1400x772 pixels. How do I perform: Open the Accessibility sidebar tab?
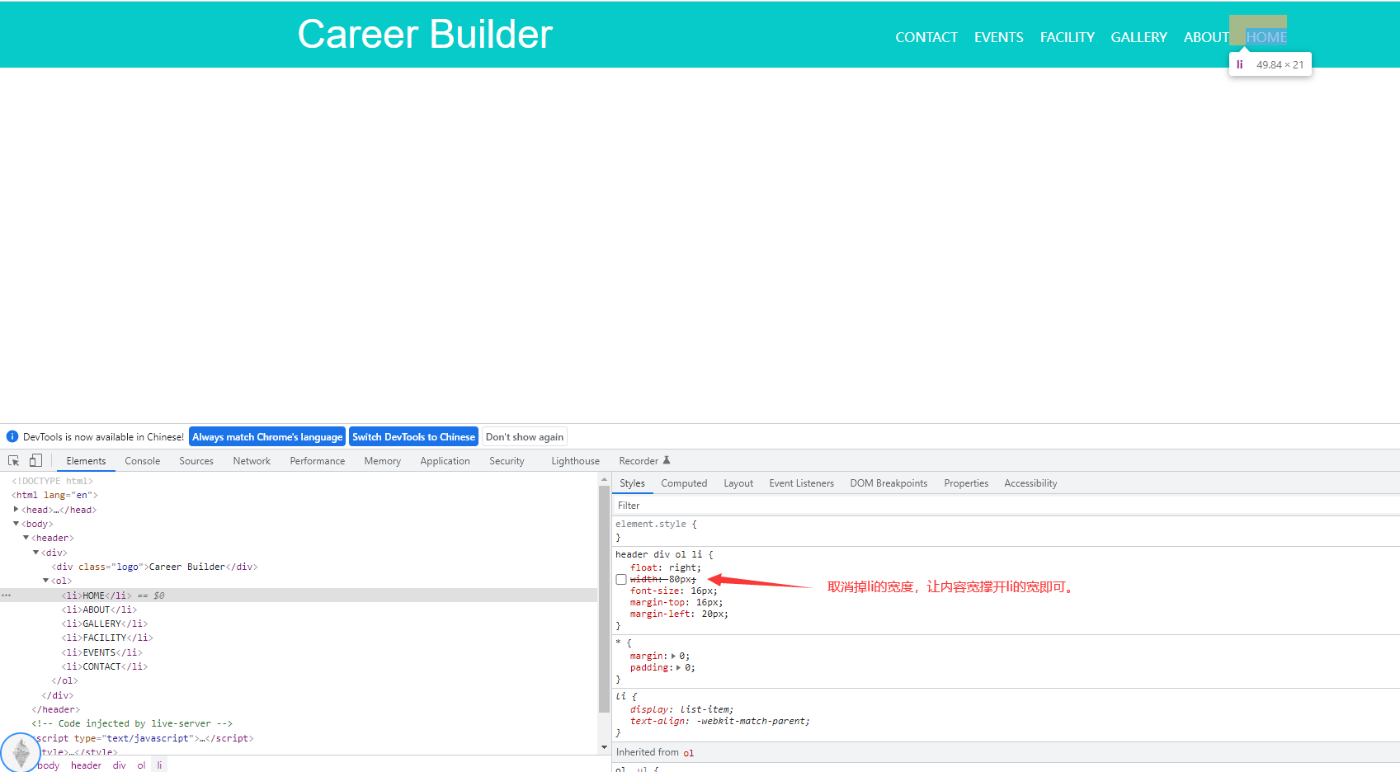tap(1030, 483)
